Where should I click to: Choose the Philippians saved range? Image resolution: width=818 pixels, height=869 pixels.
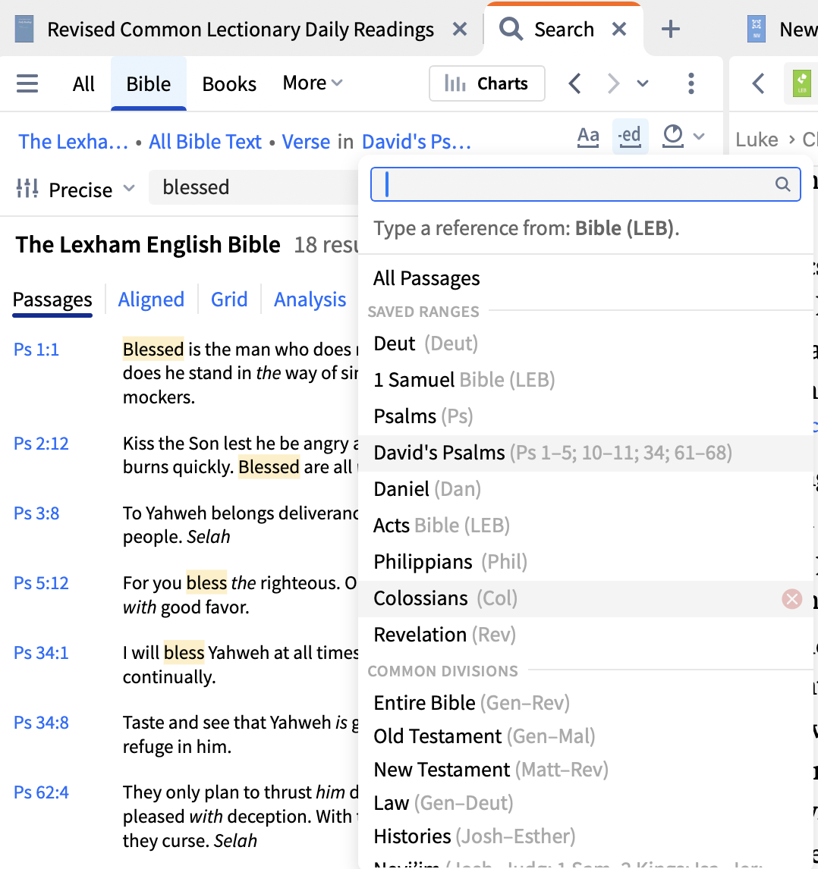(x=586, y=562)
